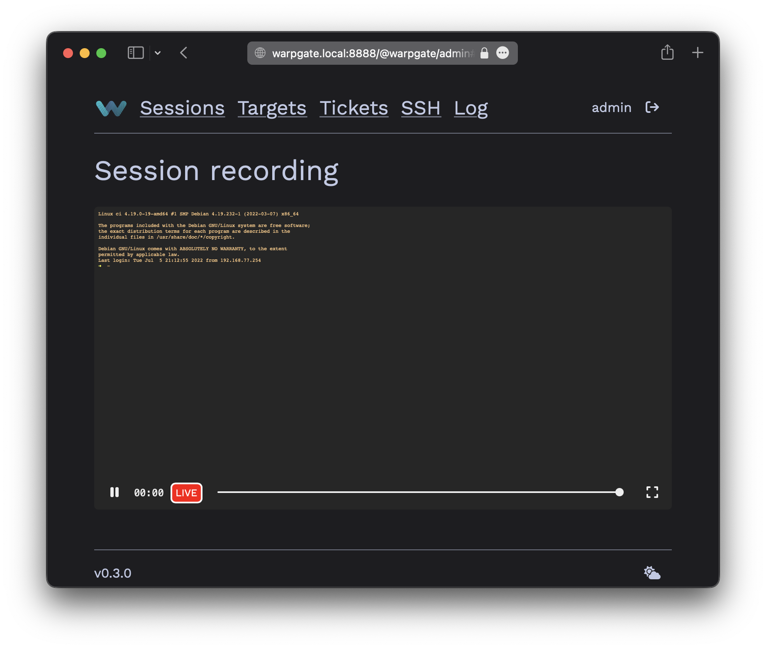This screenshot has width=766, height=649.
Task: Click the Session recording heading
Action: point(217,171)
